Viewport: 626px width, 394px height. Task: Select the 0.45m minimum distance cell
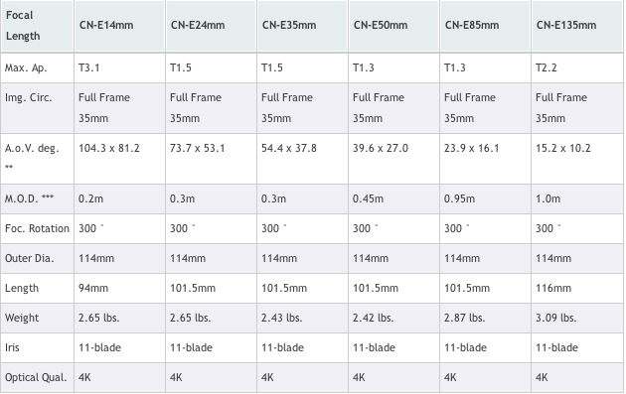(393, 198)
